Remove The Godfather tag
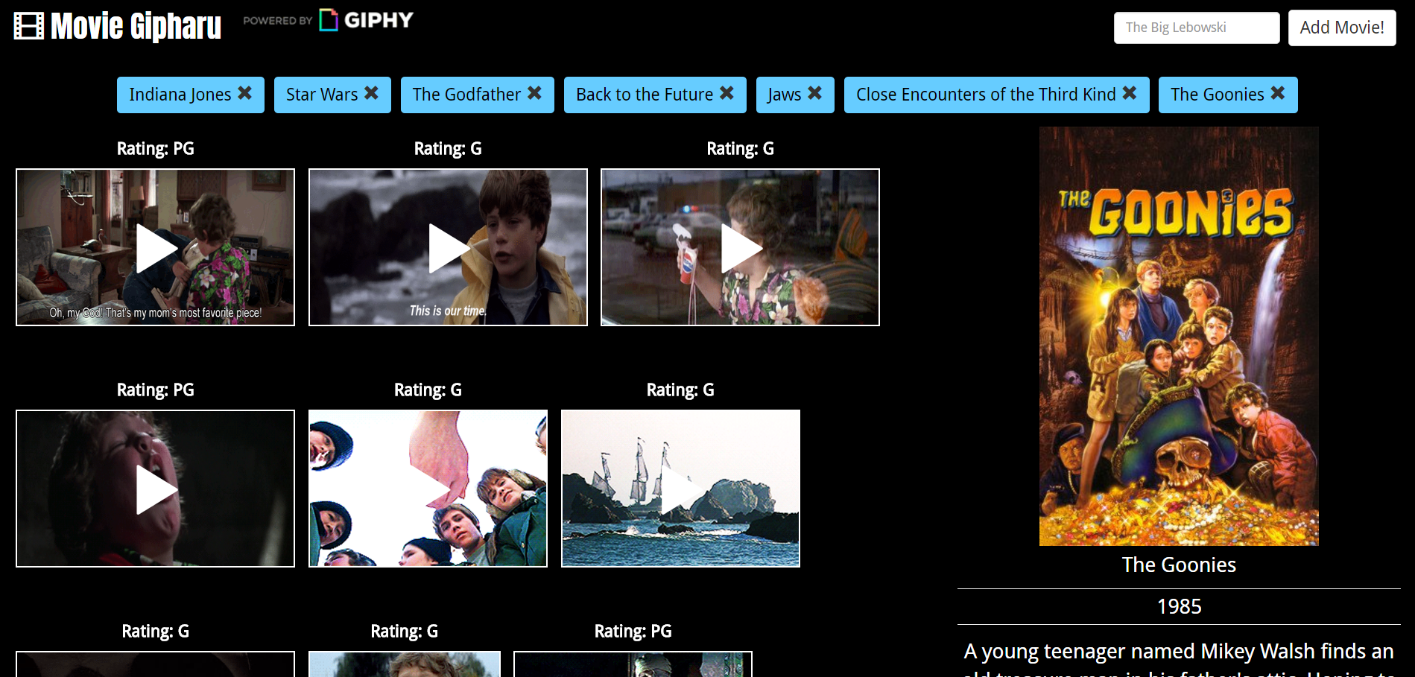Screen dimensions: 1415x677 pyautogui.click(x=534, y=93)
